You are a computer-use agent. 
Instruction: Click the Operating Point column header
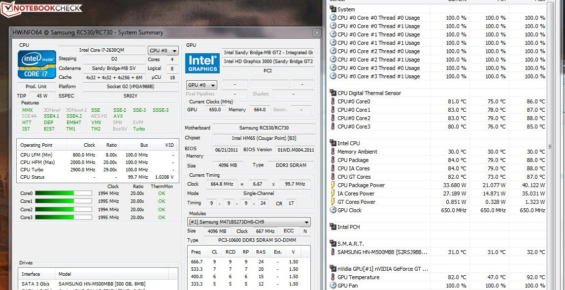pyautogui.click(x=42, y=145)
